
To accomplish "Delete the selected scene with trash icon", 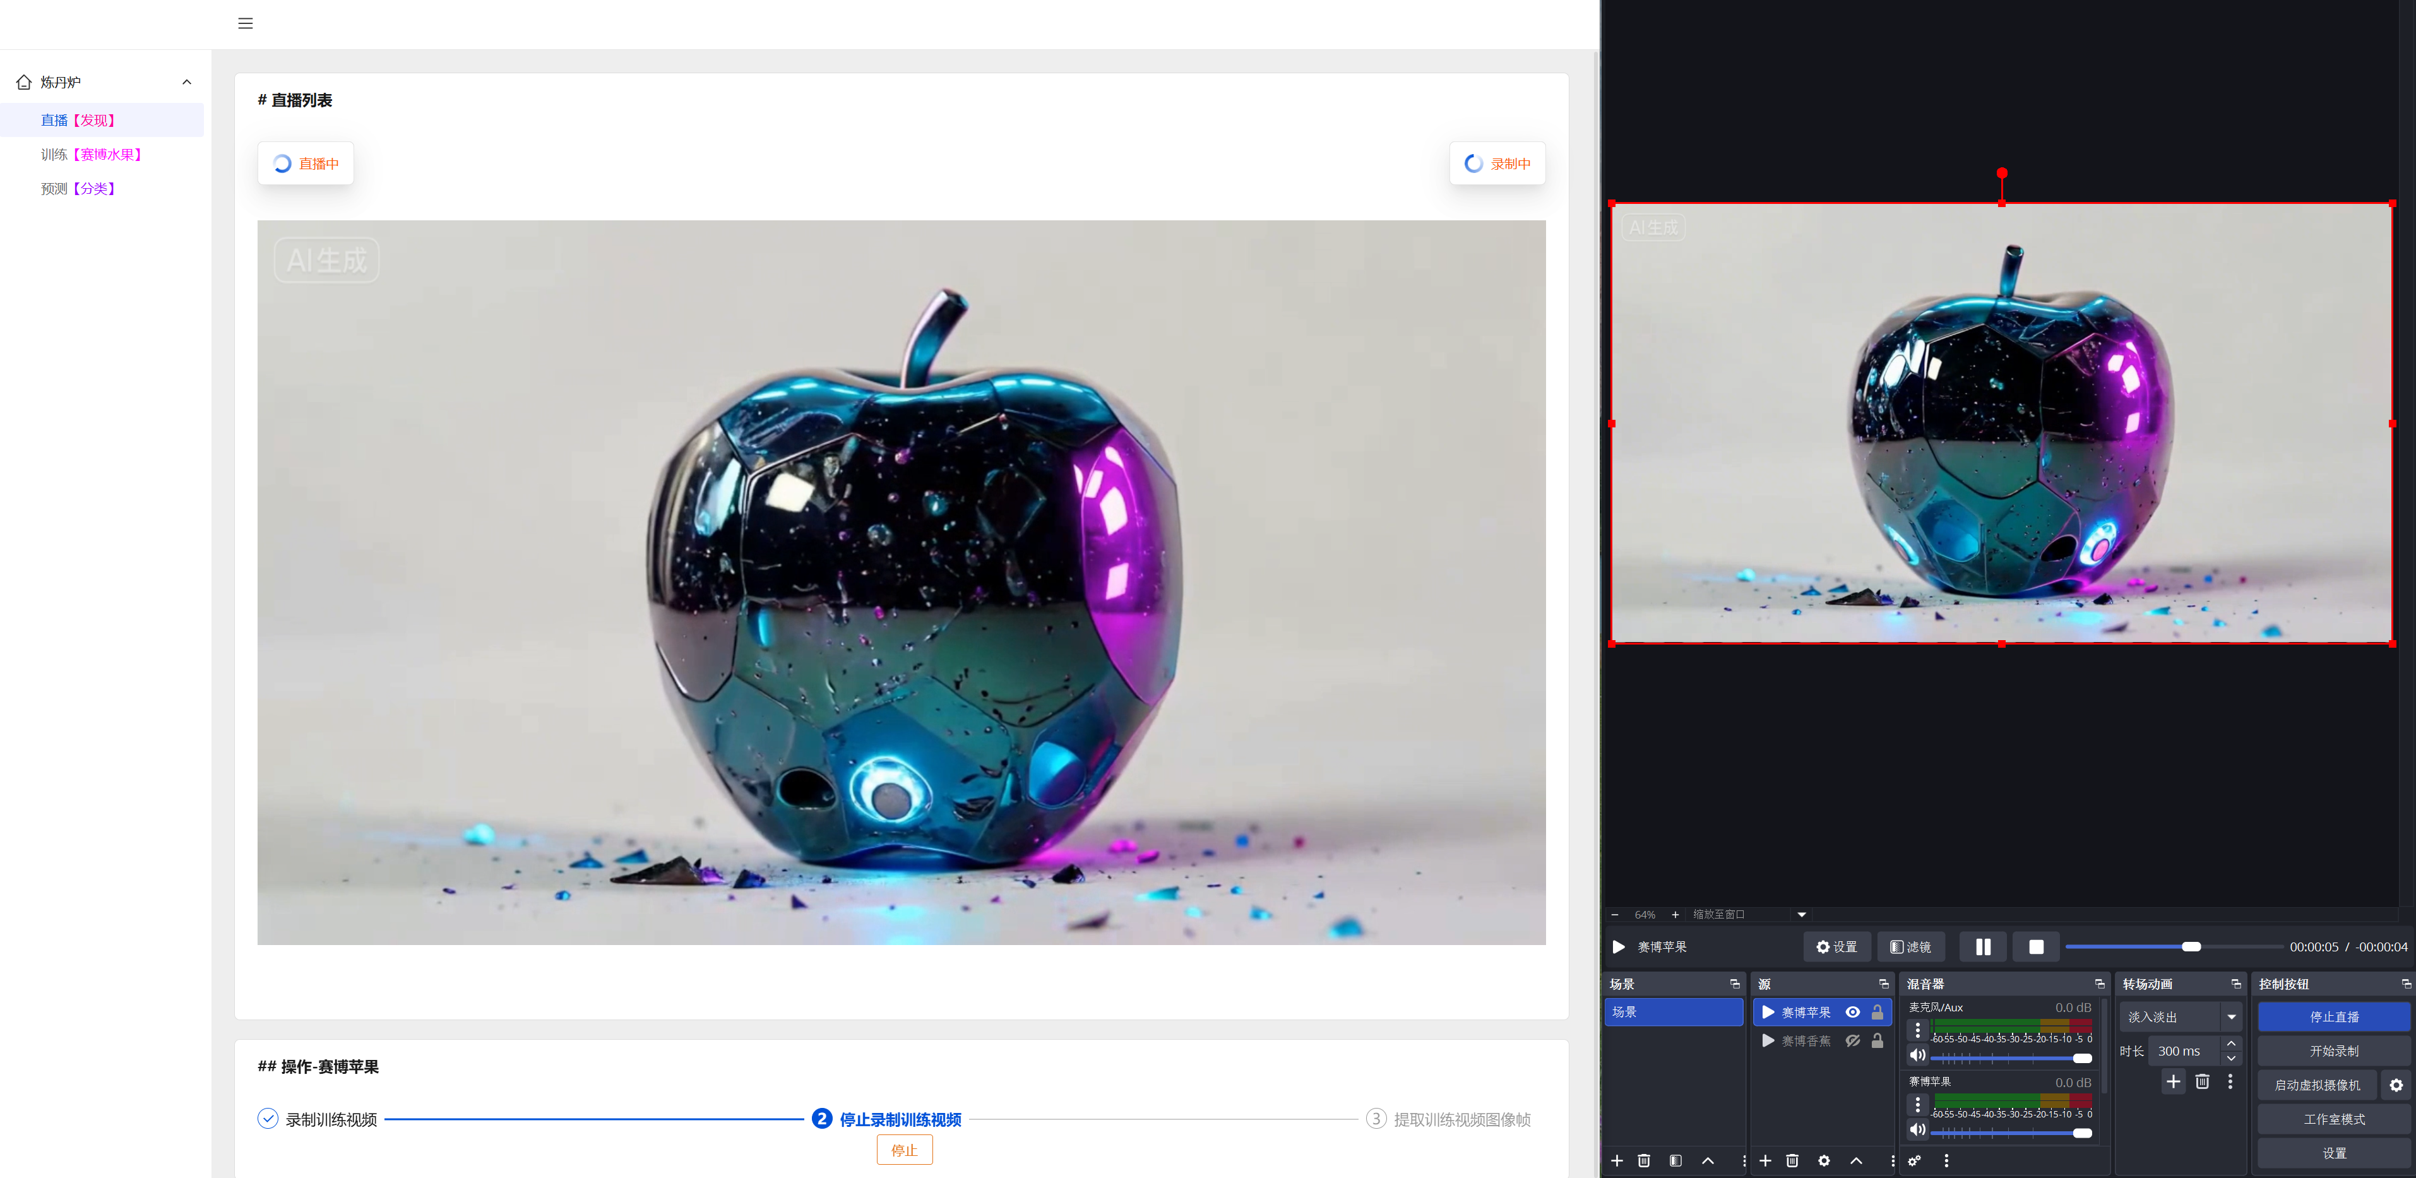I will (x=1643, y=1160).
